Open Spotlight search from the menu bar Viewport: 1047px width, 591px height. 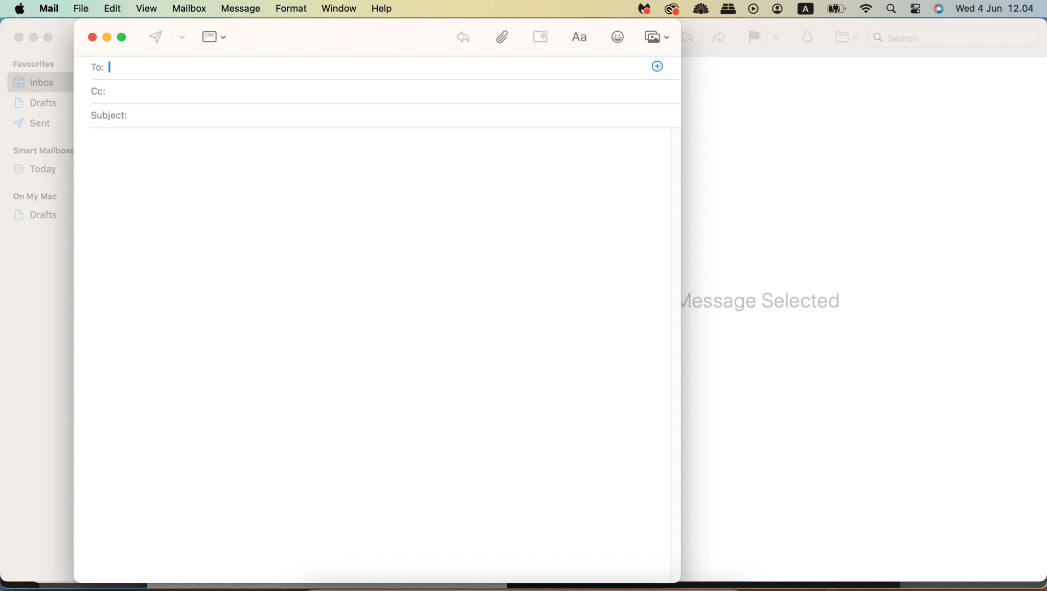[891, 8]
